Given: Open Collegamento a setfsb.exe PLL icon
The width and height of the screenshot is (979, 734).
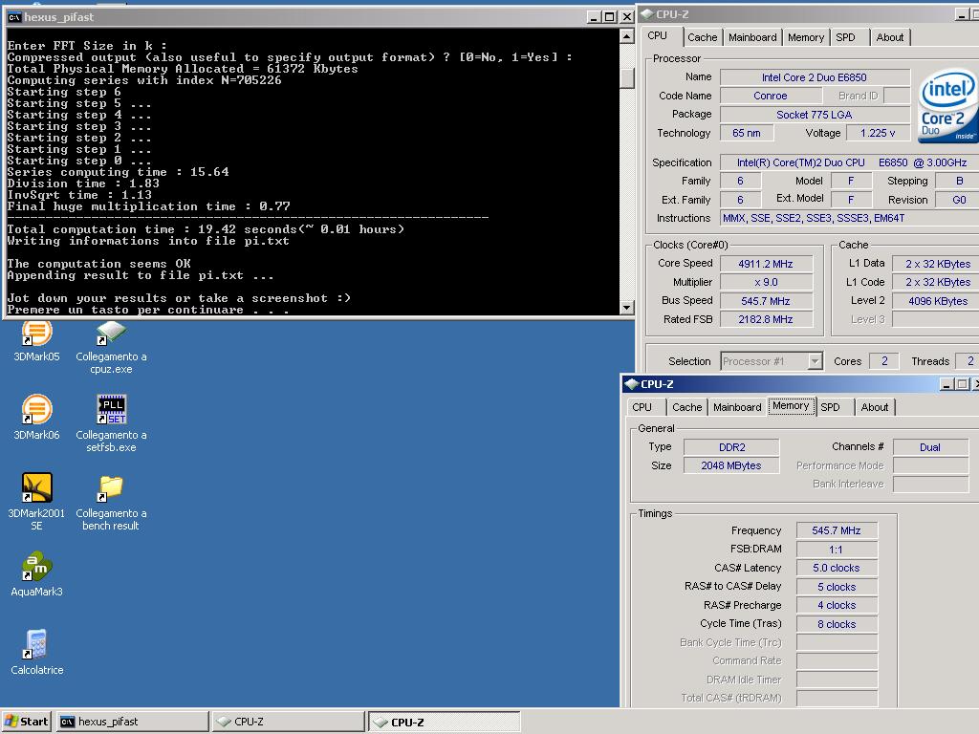Looking at the screenshot, I should 111,423.
